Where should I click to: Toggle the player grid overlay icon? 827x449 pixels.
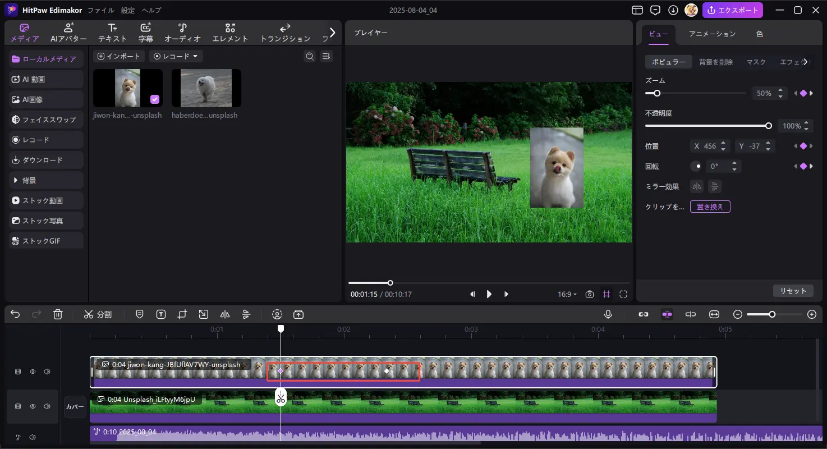(x=607, y=294)
